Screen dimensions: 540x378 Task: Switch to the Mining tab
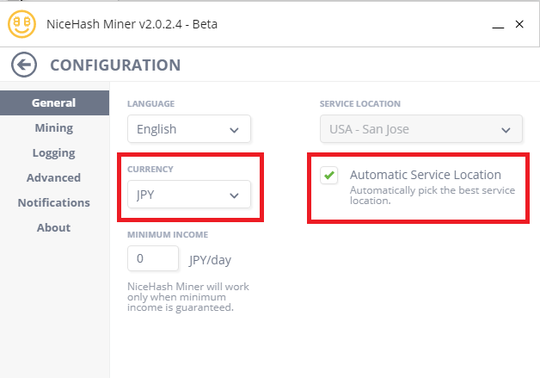(x=53, y=127)
